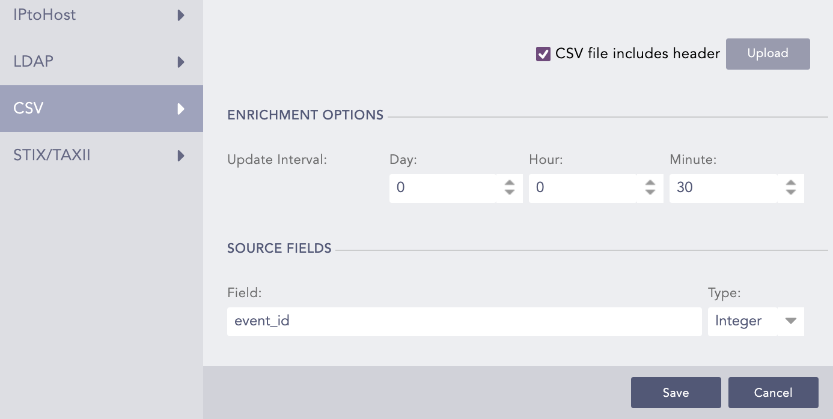Expand the IPtoHost connector arrow

(x=181, y=15)
